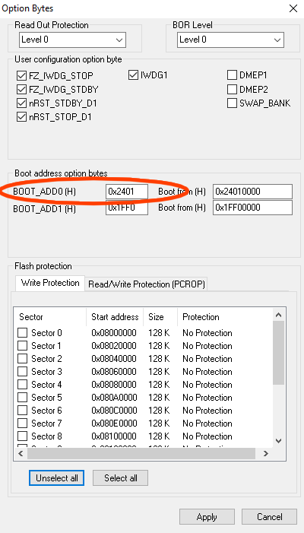Image resolution: width=304 pixels, height=533 pixels.
Task: Switch to the Write Protection tab
Action: coord(50,283)
